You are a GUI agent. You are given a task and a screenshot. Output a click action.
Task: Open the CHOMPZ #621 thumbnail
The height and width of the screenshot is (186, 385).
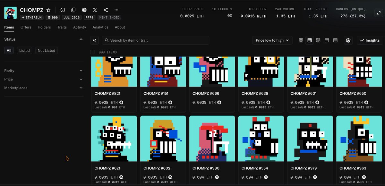(x=114, y=139)
